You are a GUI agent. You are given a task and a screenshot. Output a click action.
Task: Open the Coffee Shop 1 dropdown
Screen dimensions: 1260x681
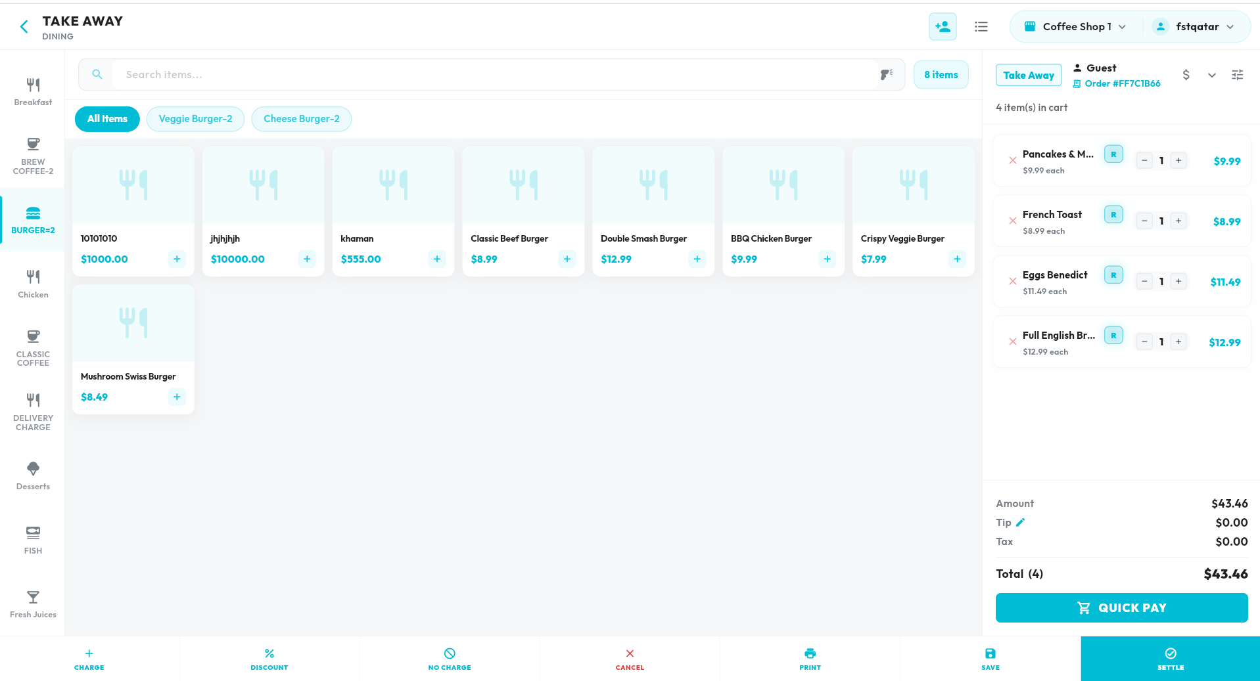pyautogui.click(x=1075, y=27)
